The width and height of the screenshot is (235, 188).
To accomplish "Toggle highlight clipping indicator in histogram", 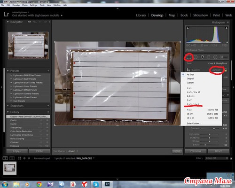I will 226,28.
